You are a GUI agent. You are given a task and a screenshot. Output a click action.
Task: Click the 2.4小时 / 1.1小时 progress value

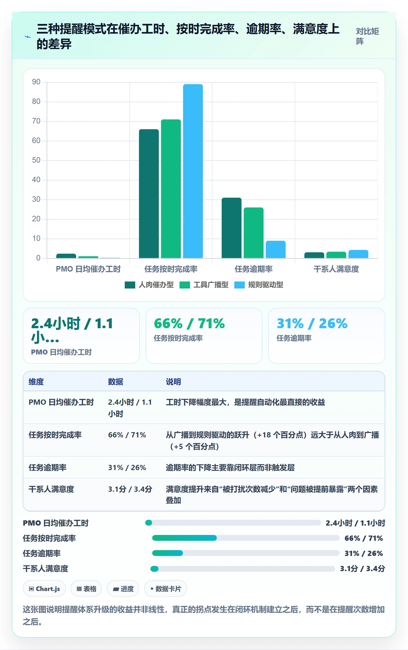(356, 523)
